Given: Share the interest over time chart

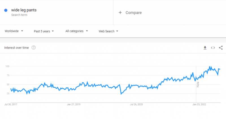Looking at the screenshot, I should 221,48.
